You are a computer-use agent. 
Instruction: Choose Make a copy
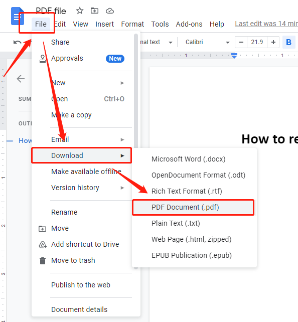coord(82,115)
